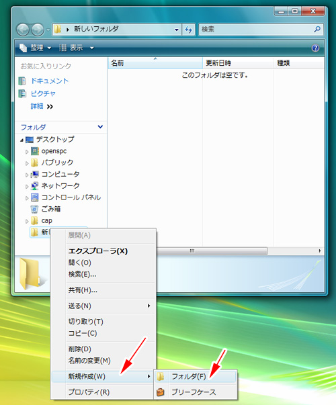Click into the 検索 search field
This screenshot has height=405, width=336.
coord(256,30)
